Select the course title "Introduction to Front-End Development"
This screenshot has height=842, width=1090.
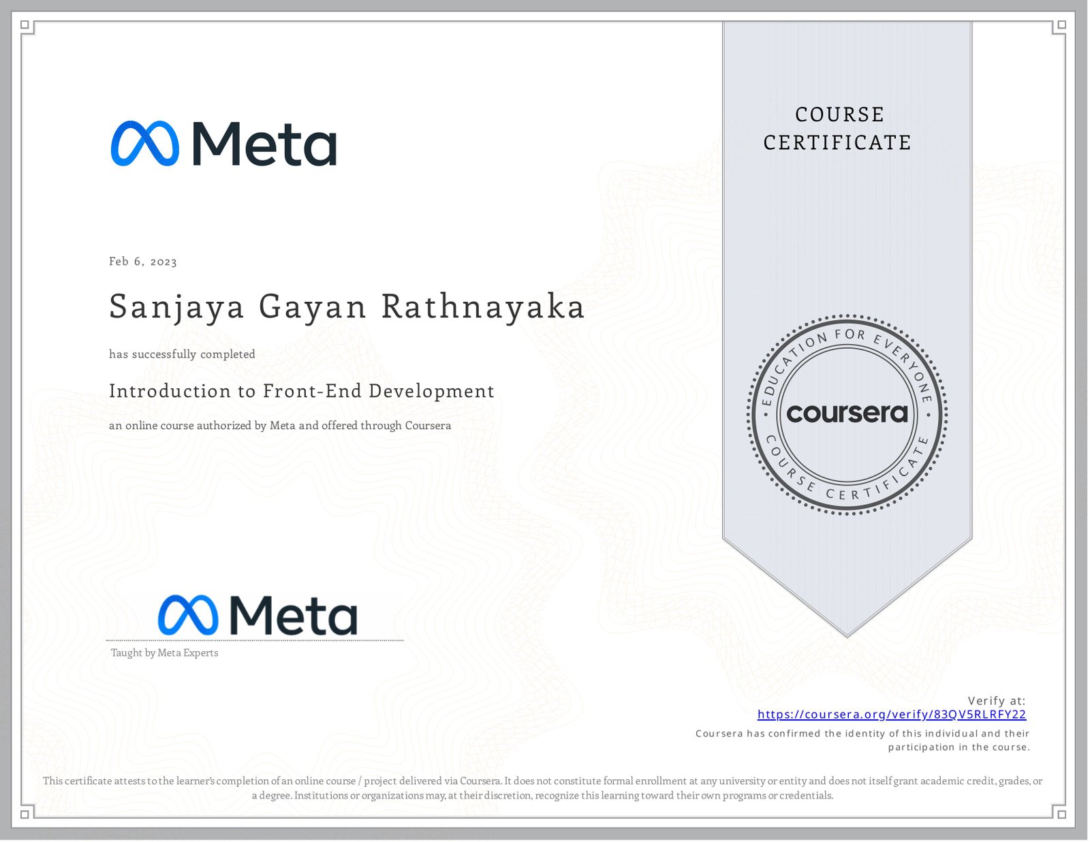[302, 391]
